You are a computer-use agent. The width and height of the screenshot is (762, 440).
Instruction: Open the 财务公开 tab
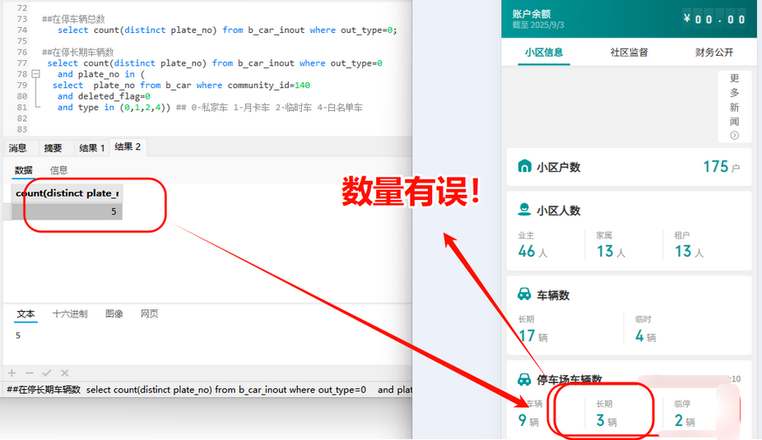[713, 53]
